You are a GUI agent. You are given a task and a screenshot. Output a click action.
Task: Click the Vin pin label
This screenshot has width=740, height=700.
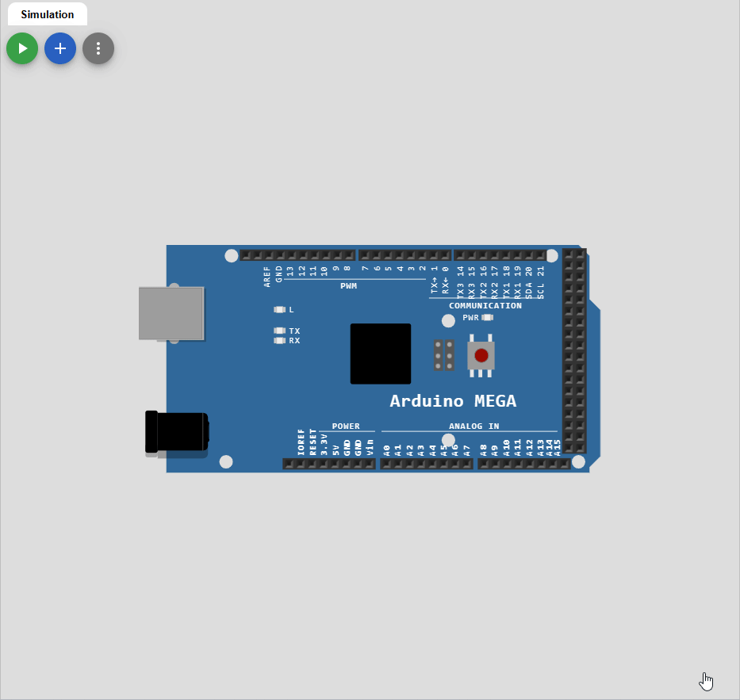point(370,448)
